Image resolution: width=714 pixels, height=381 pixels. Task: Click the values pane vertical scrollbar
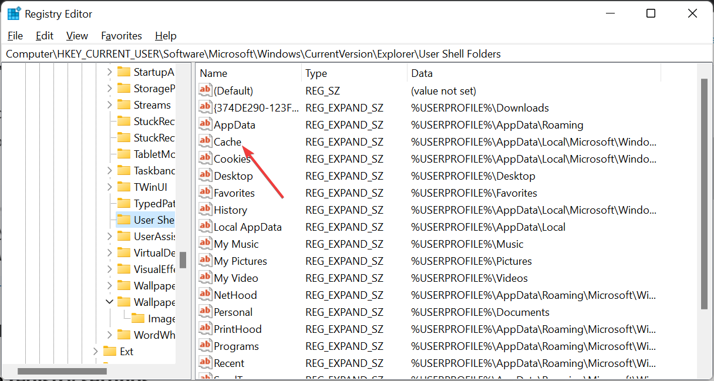click(704, 194)
